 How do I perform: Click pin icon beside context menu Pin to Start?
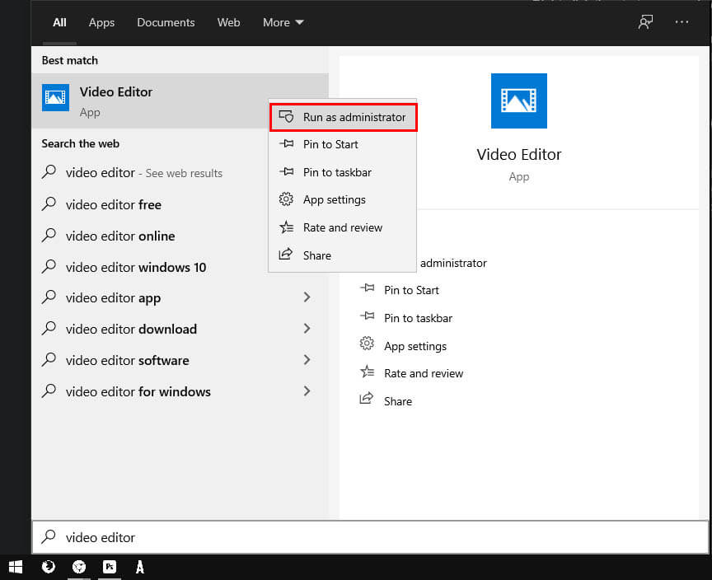(286, 144)
